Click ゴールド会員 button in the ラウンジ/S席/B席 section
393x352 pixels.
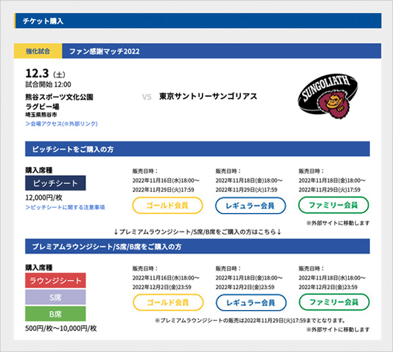click(168, 302)
